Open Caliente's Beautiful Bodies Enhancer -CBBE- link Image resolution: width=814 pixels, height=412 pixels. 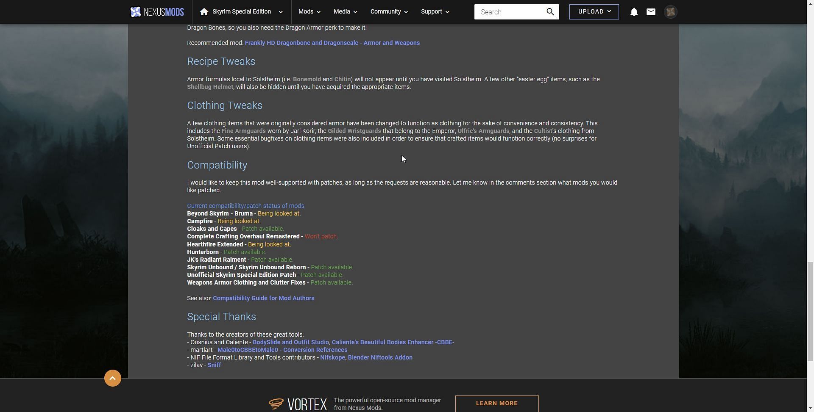[393, 342]
